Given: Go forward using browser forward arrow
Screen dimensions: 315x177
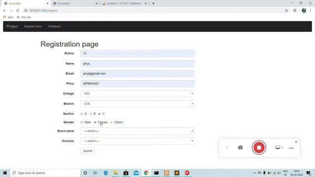Looking at the screenshot, I should coord(11,11).
